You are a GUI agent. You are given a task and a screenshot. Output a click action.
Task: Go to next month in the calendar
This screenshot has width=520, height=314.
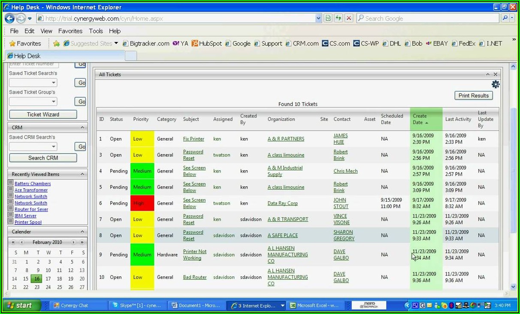pos(73,242)
